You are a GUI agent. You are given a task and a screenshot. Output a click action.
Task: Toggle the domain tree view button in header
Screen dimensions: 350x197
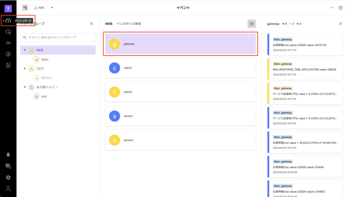25,8
